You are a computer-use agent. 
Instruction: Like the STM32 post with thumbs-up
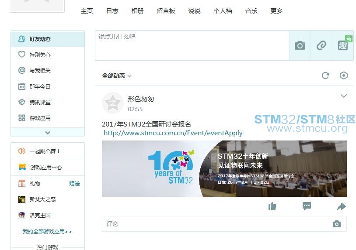pos(272,206)
